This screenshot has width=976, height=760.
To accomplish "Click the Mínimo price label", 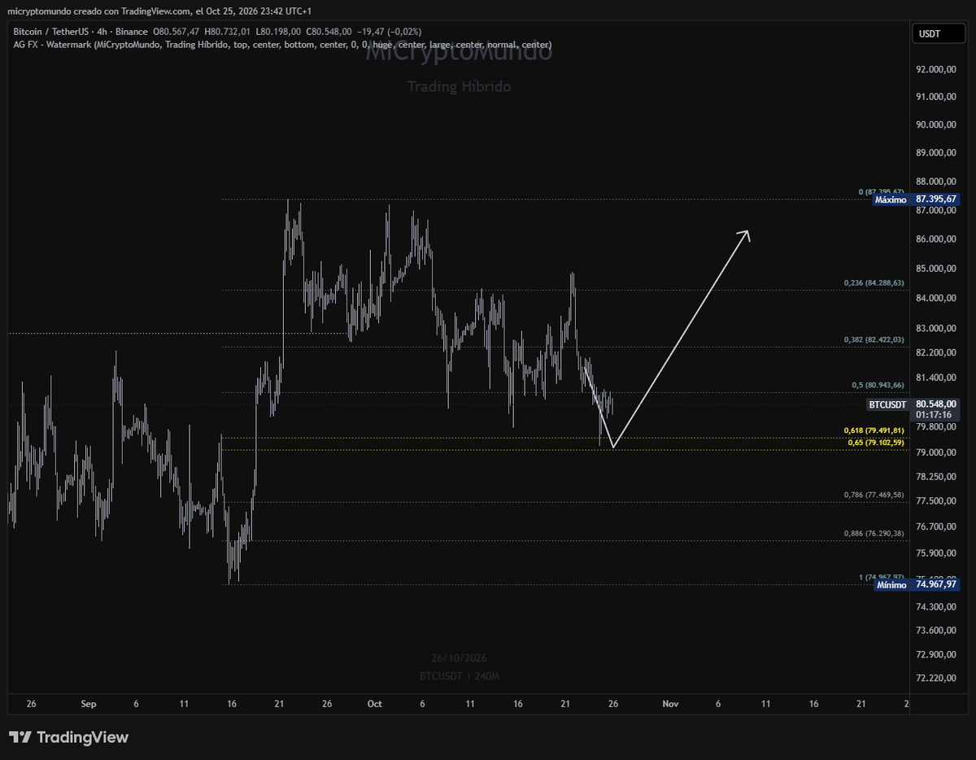I will (x=891, y=584).
